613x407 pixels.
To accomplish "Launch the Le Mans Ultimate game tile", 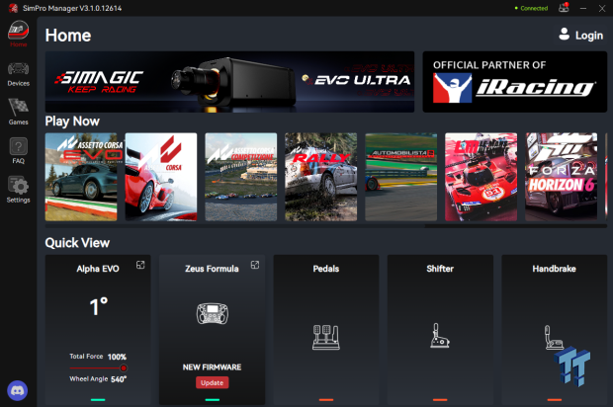I will tap(481, 177).
